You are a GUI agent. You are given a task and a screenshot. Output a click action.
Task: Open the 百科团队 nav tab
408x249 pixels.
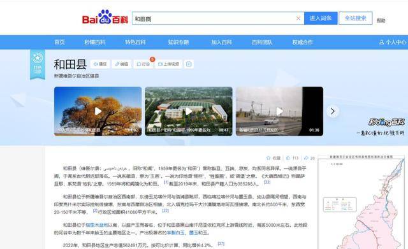(x=262, y=42)
